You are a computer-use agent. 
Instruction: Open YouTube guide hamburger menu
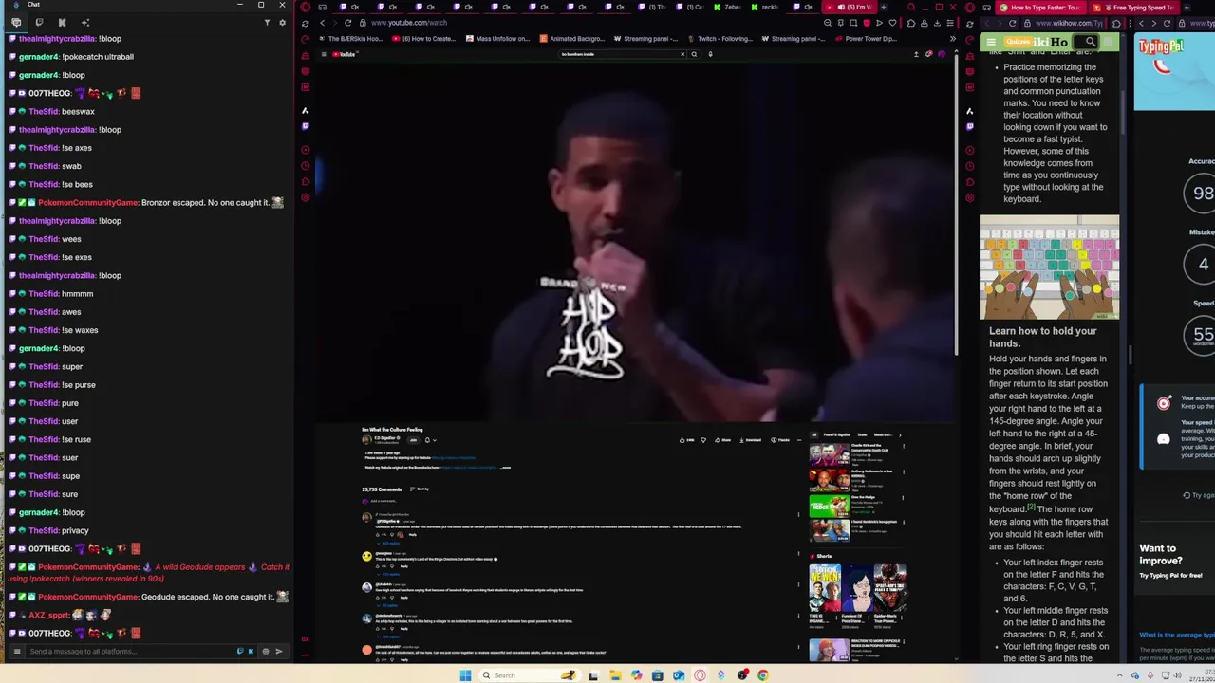tap(324, 54)
